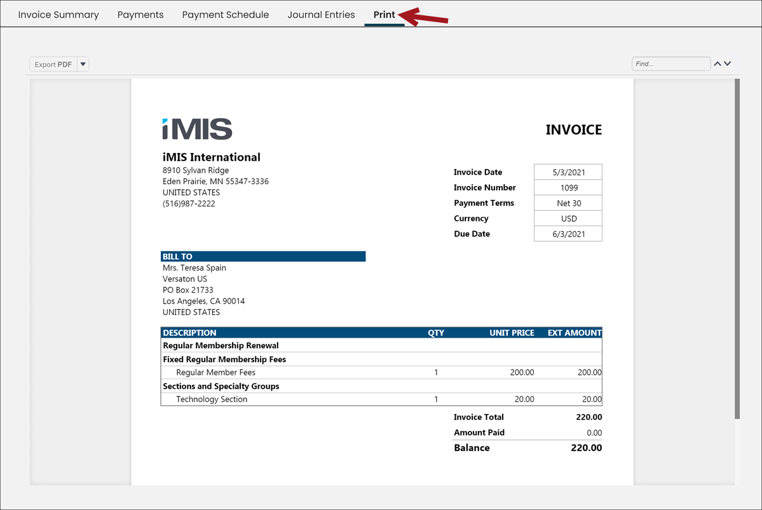Go to the Journal Entries tab
The image size is (762, 510).
click(x=321, y=15)
